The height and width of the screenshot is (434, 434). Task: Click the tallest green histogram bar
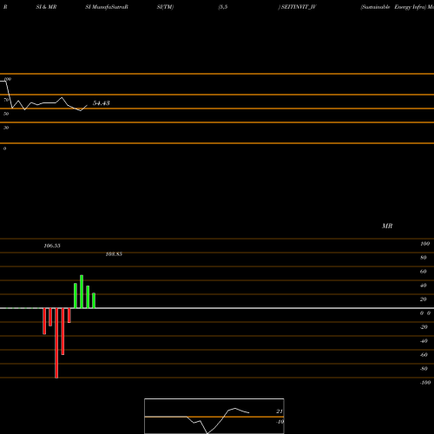click(82, 292)
